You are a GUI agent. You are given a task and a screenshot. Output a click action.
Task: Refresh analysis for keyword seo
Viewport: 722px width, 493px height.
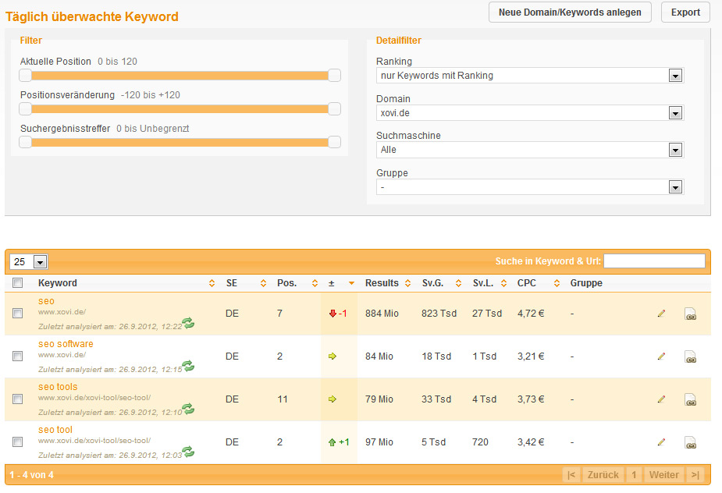[188, 324]
